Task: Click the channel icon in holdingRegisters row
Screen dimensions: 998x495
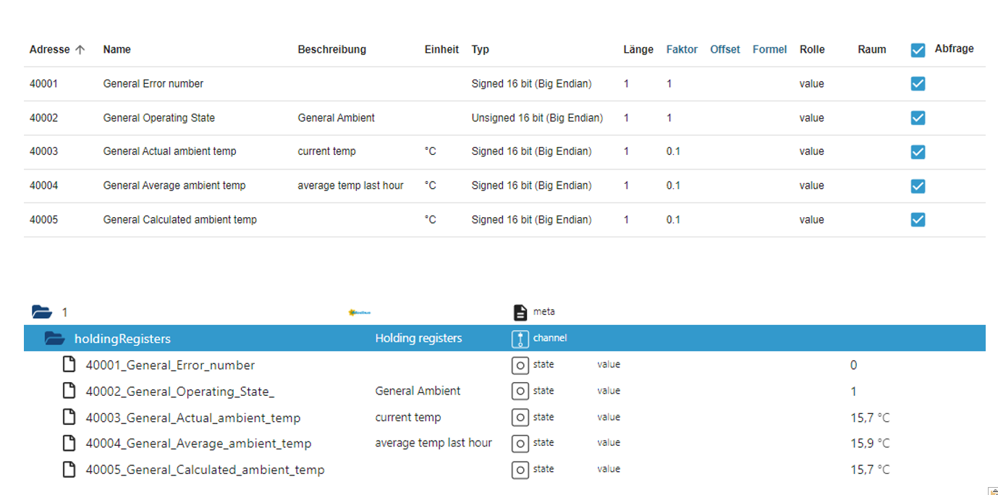Action: 520,338
